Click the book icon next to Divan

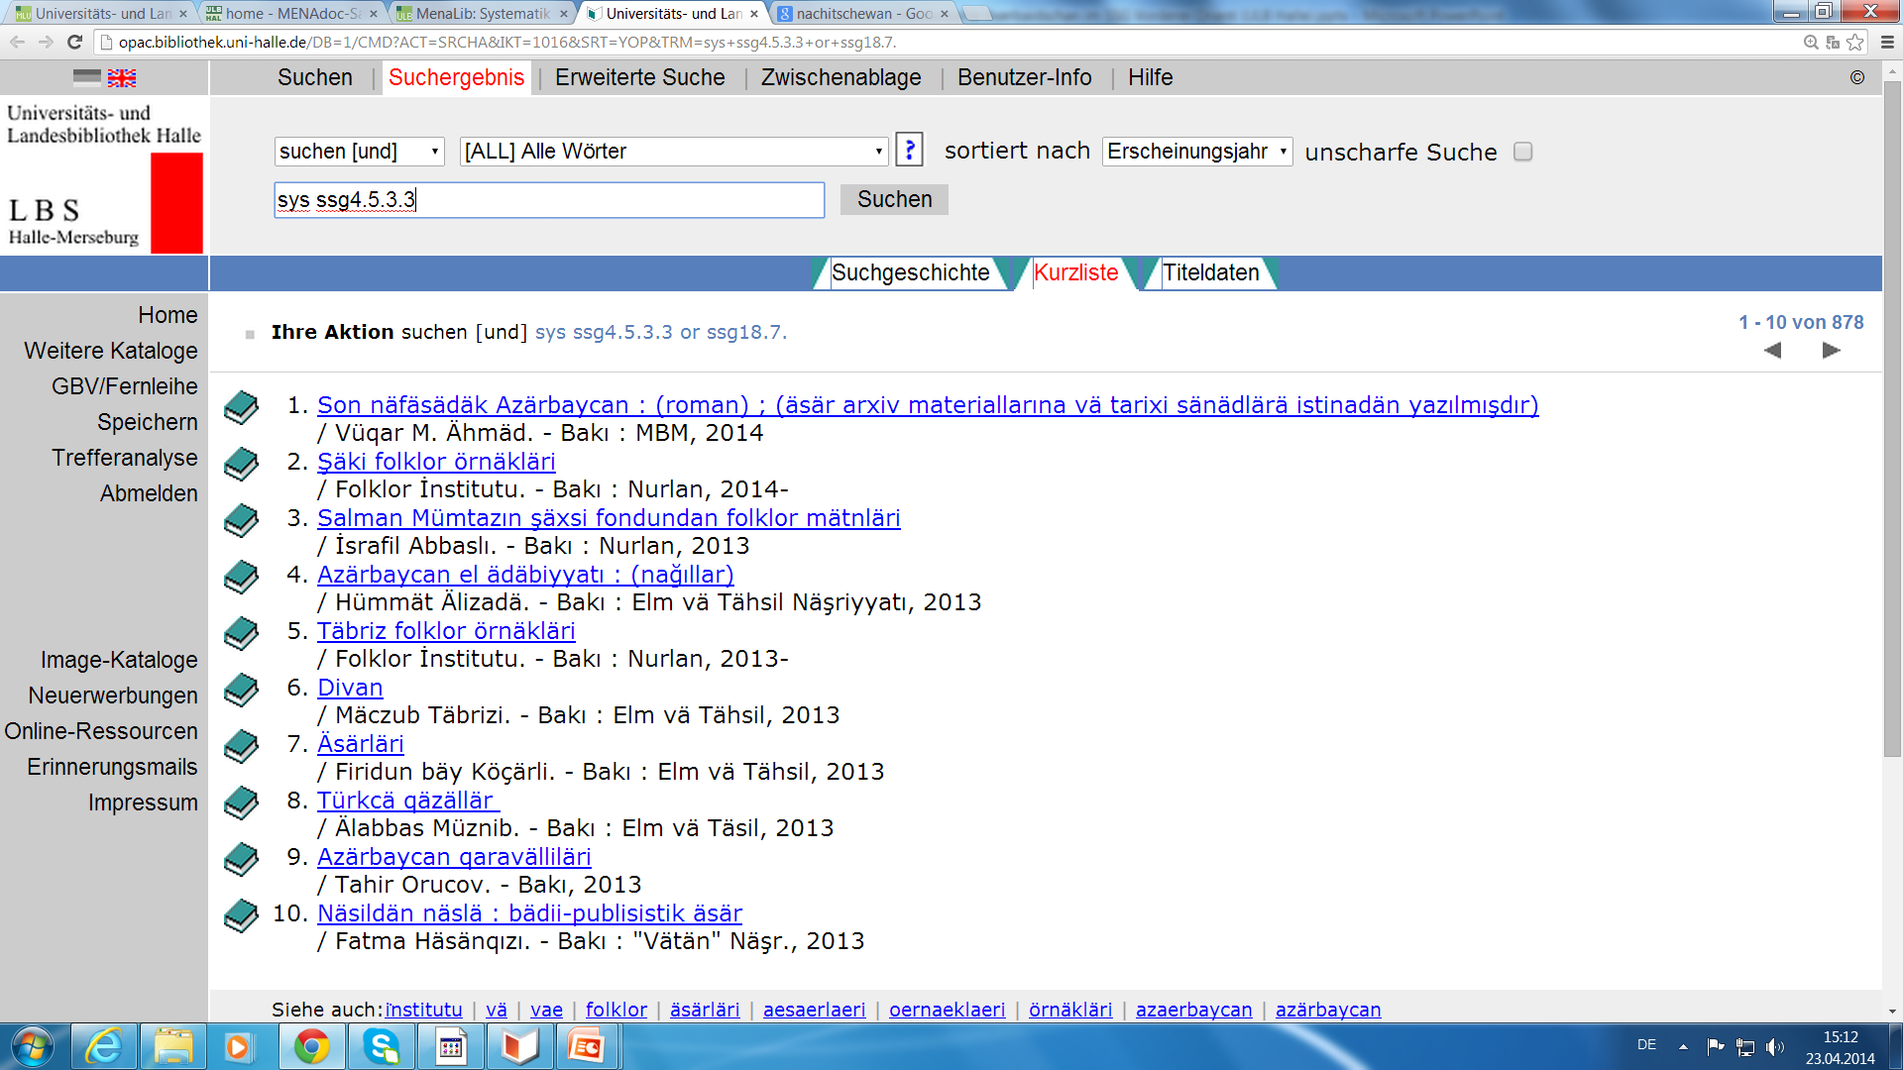241,690
